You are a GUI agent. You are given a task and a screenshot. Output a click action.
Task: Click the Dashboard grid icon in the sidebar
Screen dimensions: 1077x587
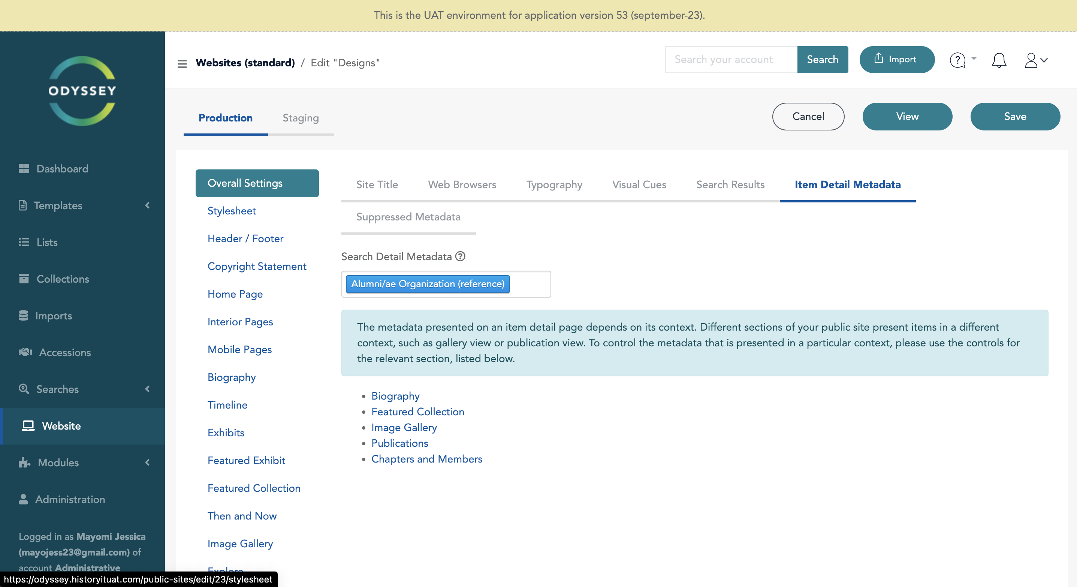tap(24, 169)
